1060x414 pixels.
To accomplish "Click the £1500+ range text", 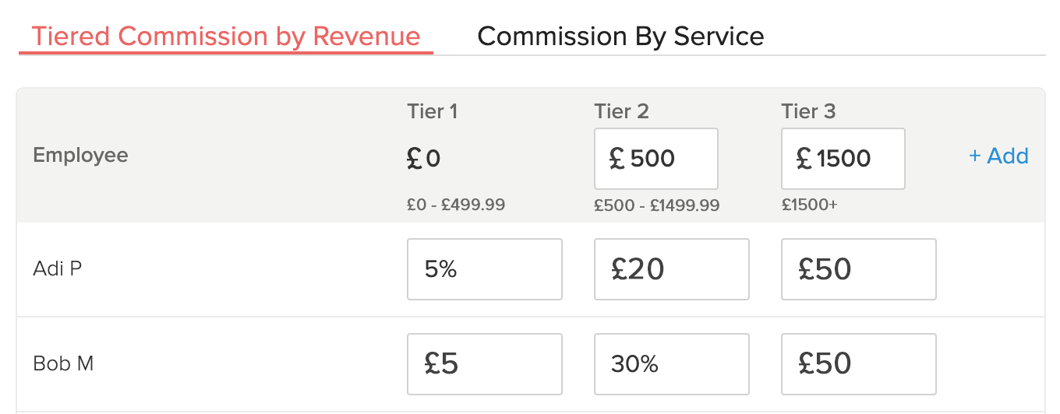I will tap(809, 205).
